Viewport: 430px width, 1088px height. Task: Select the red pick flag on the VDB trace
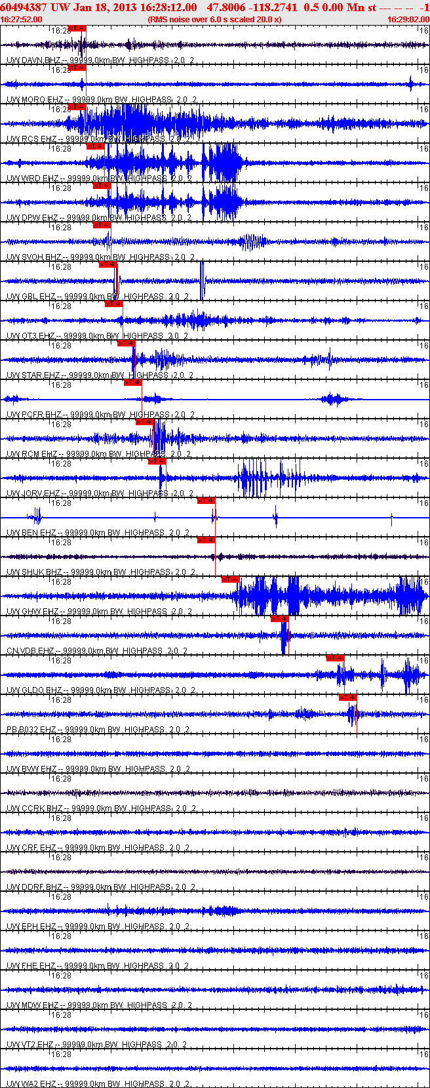(x=280, y=619)
